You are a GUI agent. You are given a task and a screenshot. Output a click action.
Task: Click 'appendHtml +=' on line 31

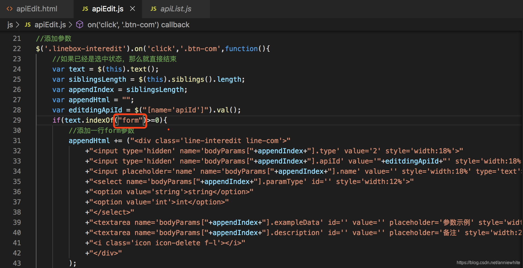pyautogui.click(x=95, y=141)
